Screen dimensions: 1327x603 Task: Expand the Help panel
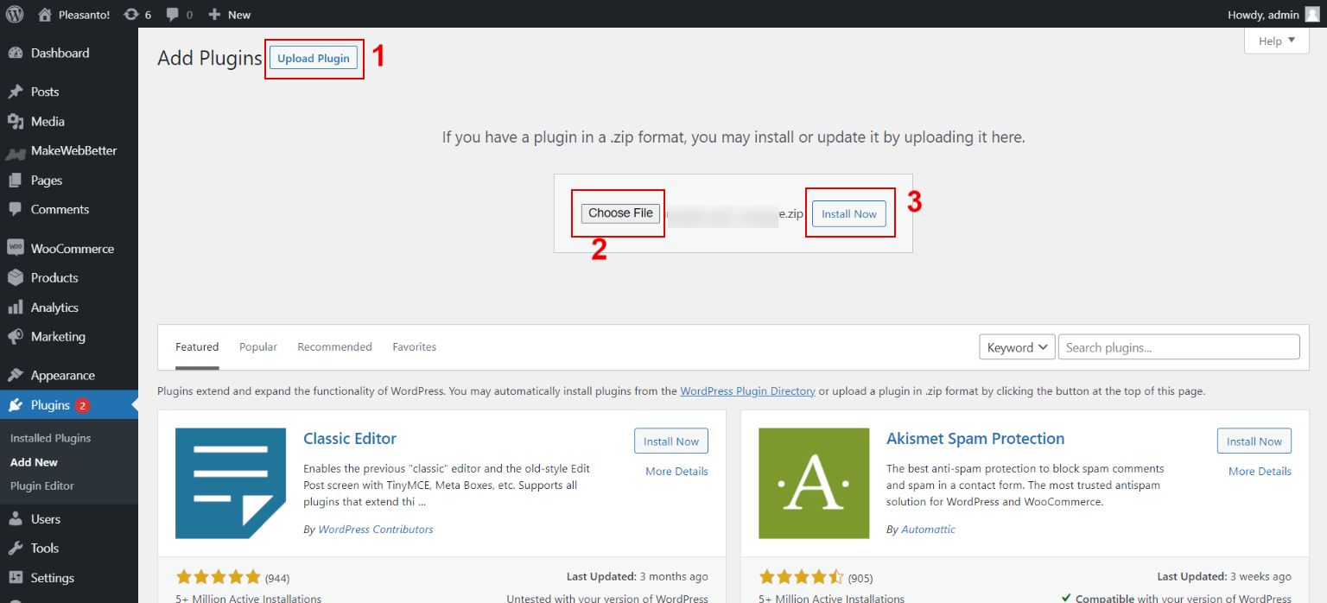point(1275,40)
